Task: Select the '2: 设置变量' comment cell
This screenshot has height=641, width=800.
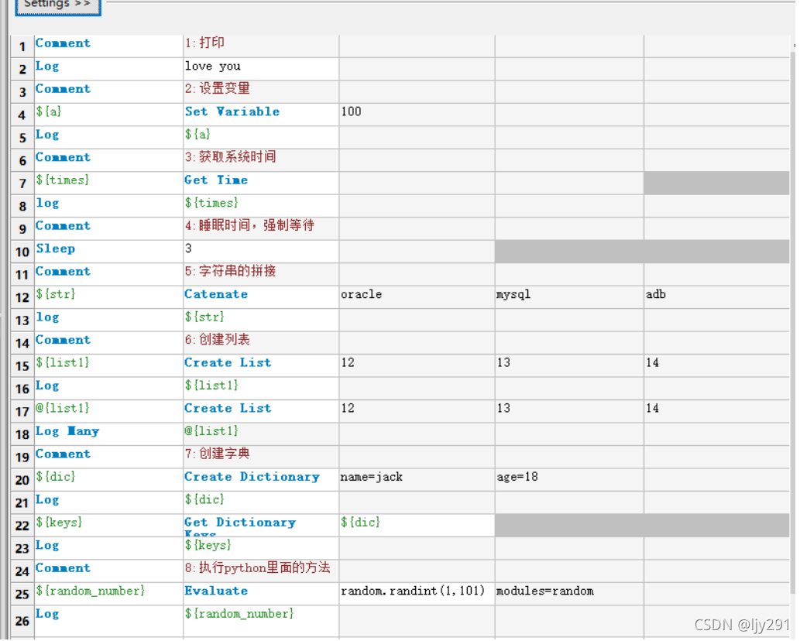Action: pos(261,91)
